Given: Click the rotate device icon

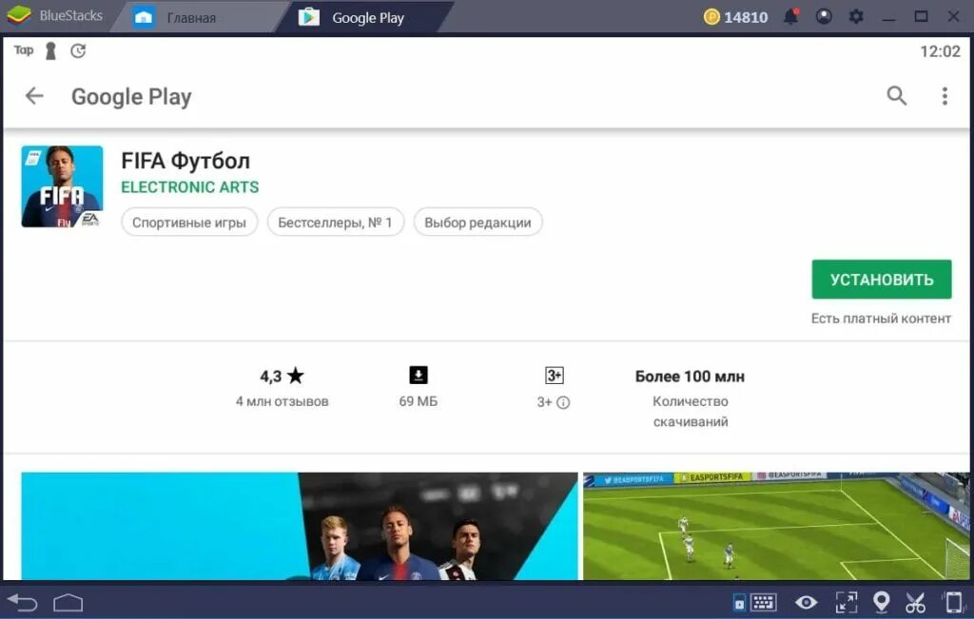Looking at the screenshot, I should (x=953, y=602).
